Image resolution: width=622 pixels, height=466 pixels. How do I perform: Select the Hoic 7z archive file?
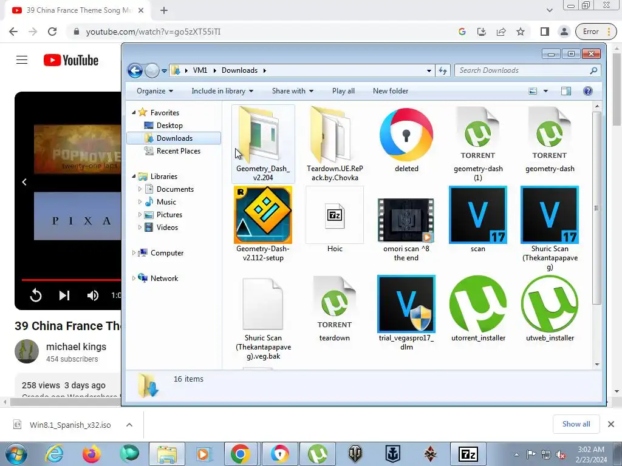(335, 219)
